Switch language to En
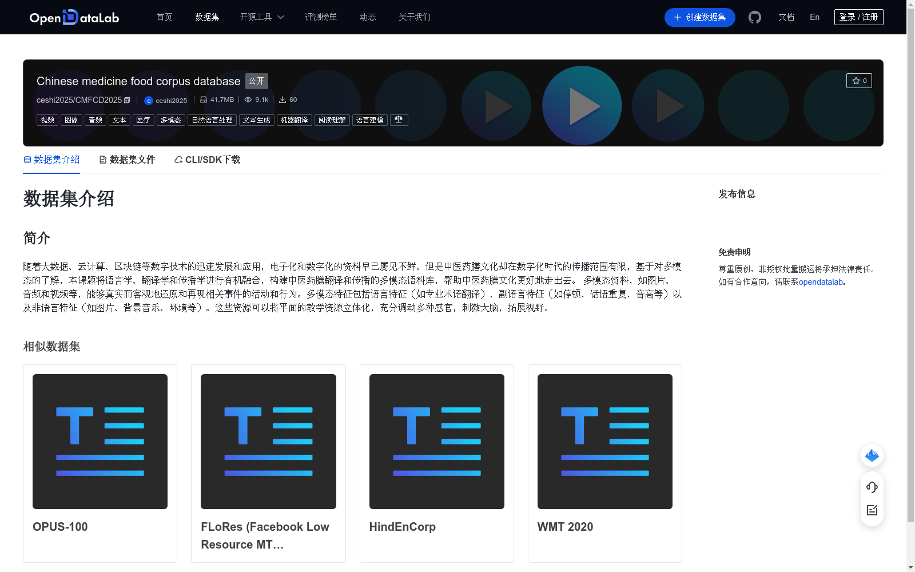915x572 pixels. [x=815, y=17]
